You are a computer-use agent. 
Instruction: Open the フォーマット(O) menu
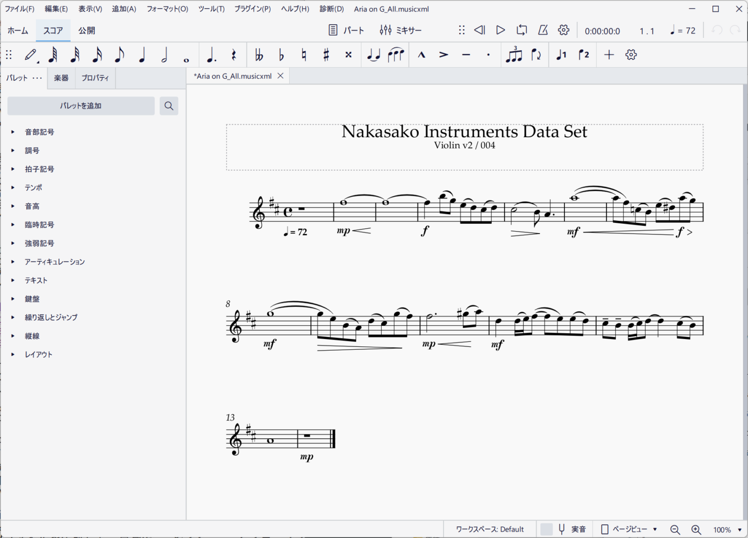pos(168,9)
